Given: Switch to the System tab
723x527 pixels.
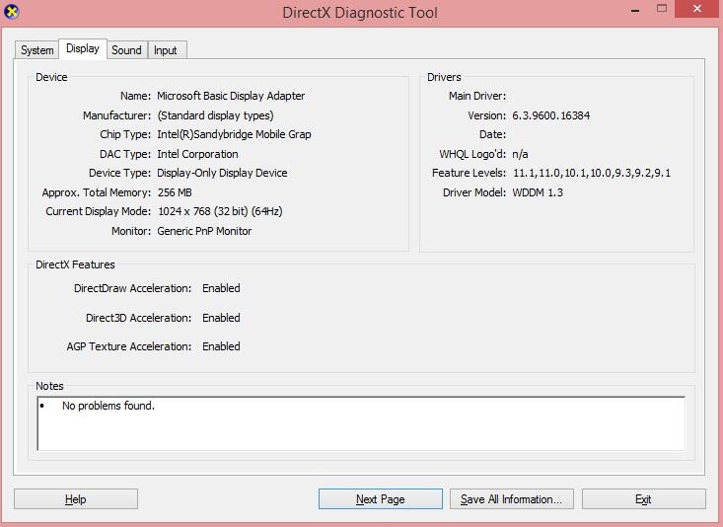Looking at the screenshot, I should coord(36,50).
